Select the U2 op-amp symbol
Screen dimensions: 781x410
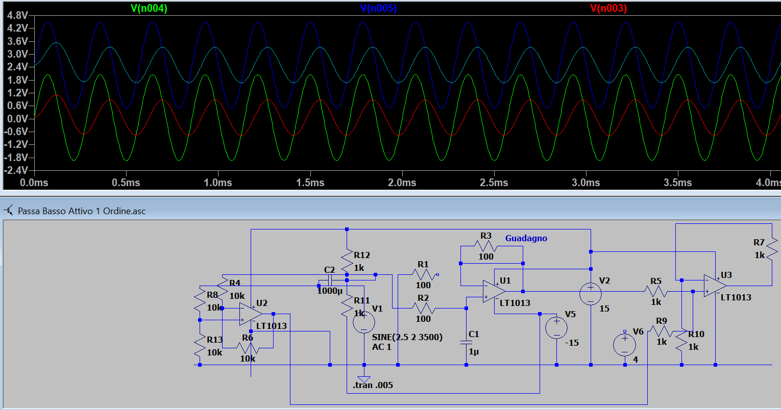251,314
